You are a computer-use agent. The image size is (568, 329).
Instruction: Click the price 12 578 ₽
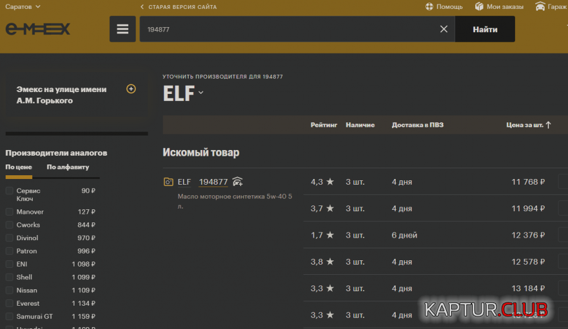pyautogui.click(x=528, y=262)
